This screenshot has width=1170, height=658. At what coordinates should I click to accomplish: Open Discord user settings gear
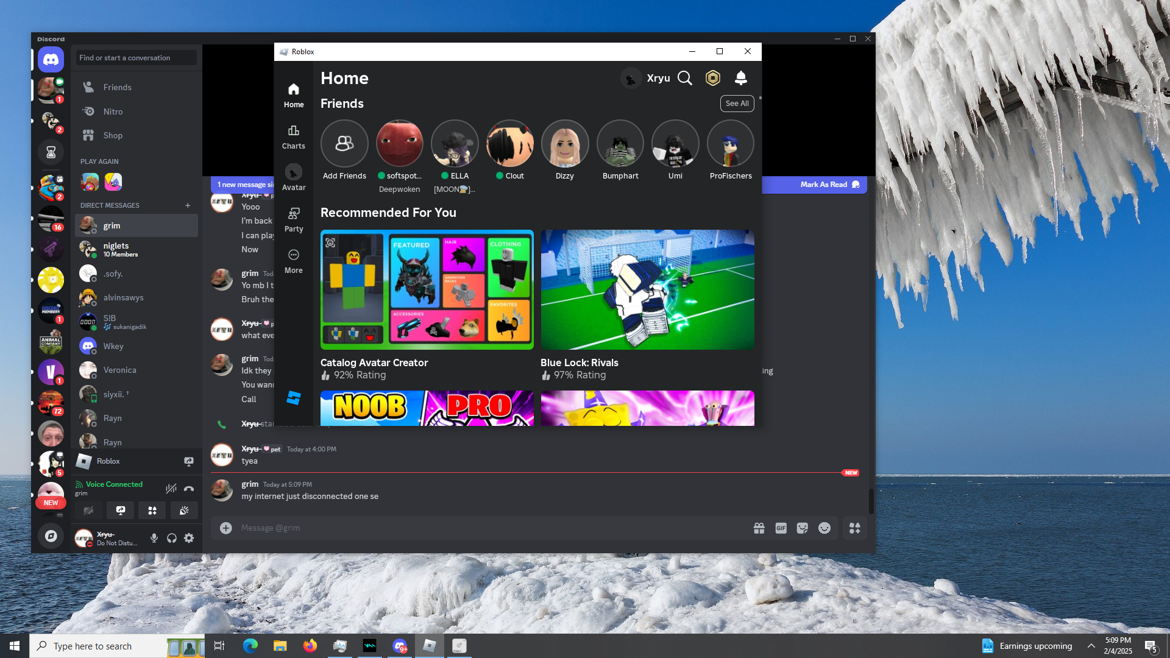pos(189,538)
